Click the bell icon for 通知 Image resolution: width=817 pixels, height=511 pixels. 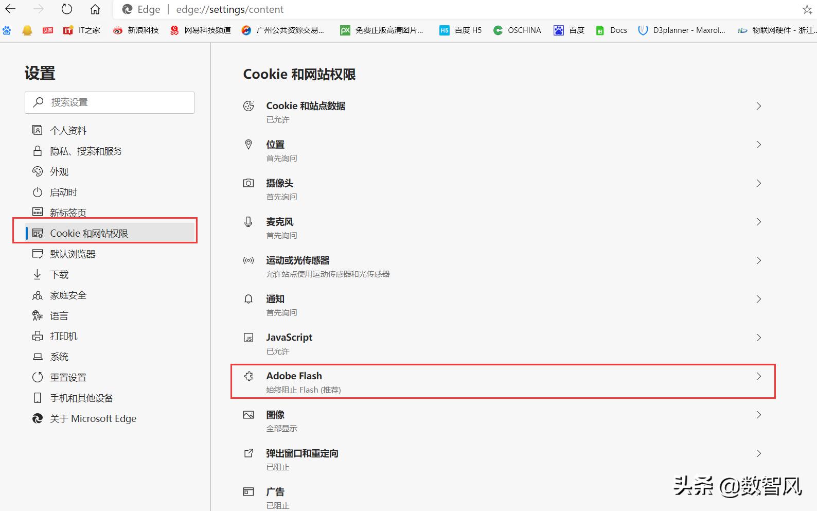click(x=248, y=299)
